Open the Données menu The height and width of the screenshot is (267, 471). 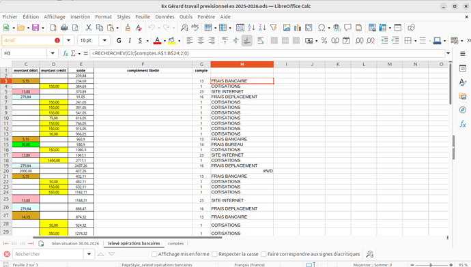pyautogui.click(x=165, y=17)
